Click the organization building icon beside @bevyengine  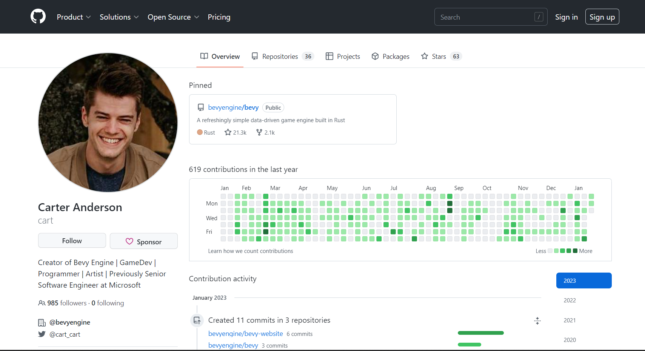(x=42, y=322)
